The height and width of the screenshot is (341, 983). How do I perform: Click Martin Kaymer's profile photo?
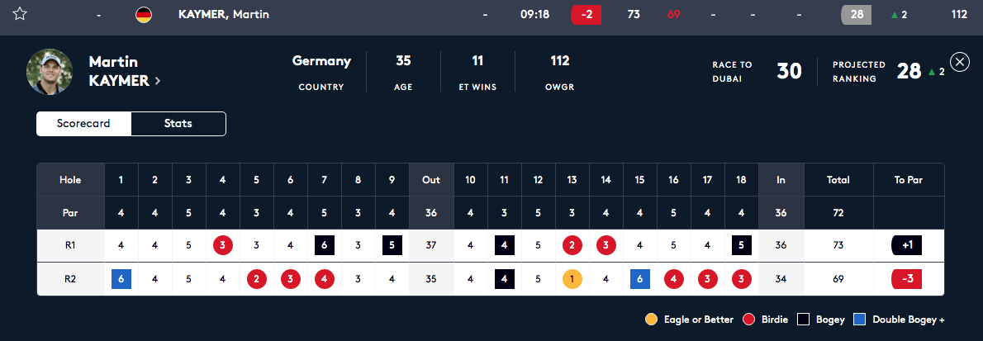click(50, 72)
